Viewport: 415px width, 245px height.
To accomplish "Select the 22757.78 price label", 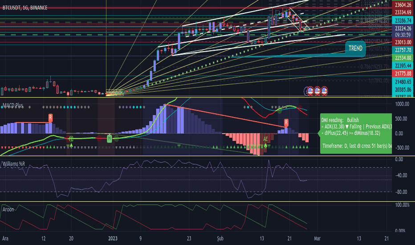I will point(403,50).
